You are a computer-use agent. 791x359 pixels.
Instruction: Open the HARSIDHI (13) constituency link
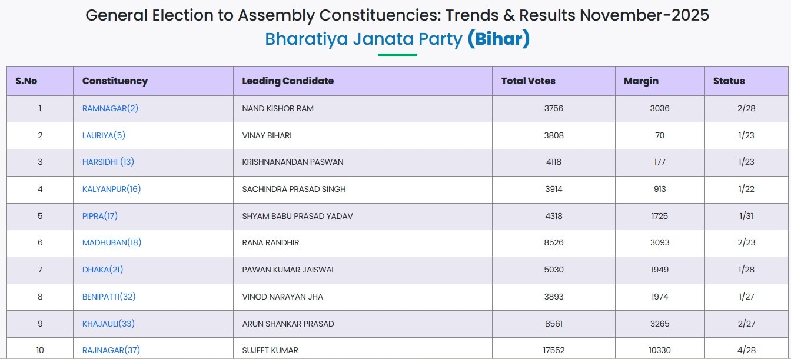(108, 162)
